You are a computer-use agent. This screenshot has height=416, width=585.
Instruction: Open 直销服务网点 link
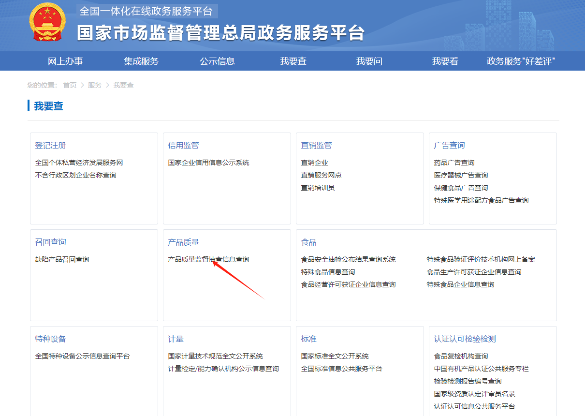pos(321,175)
